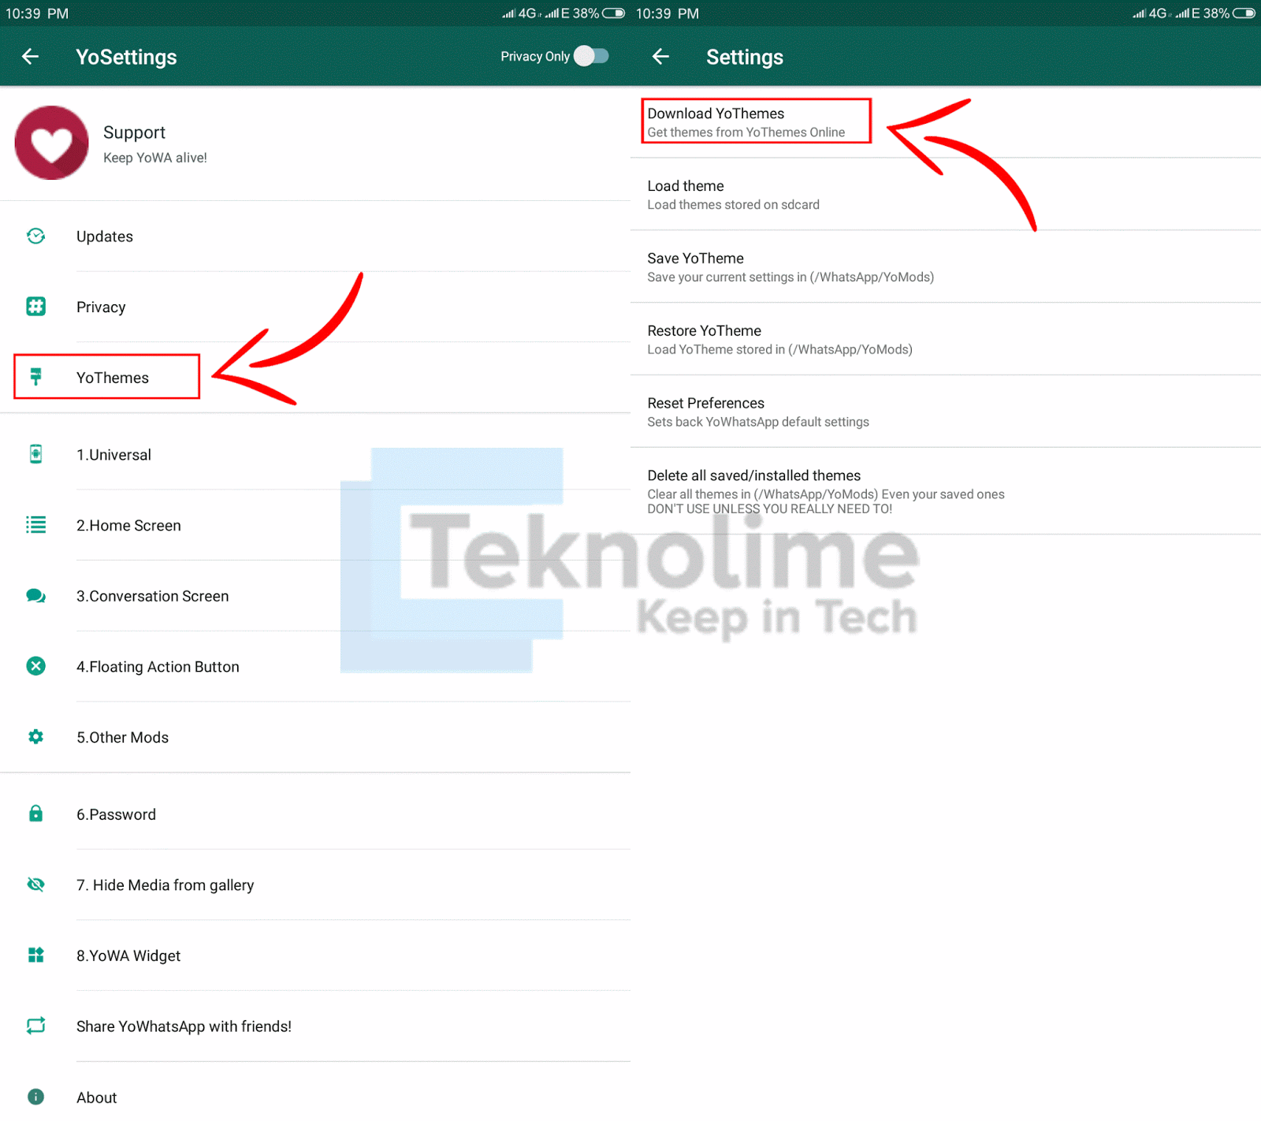Viewport: 1261px width, 1121px height.
Task: Tap the Home Screen list icon
Action: [x=35, y=525]
